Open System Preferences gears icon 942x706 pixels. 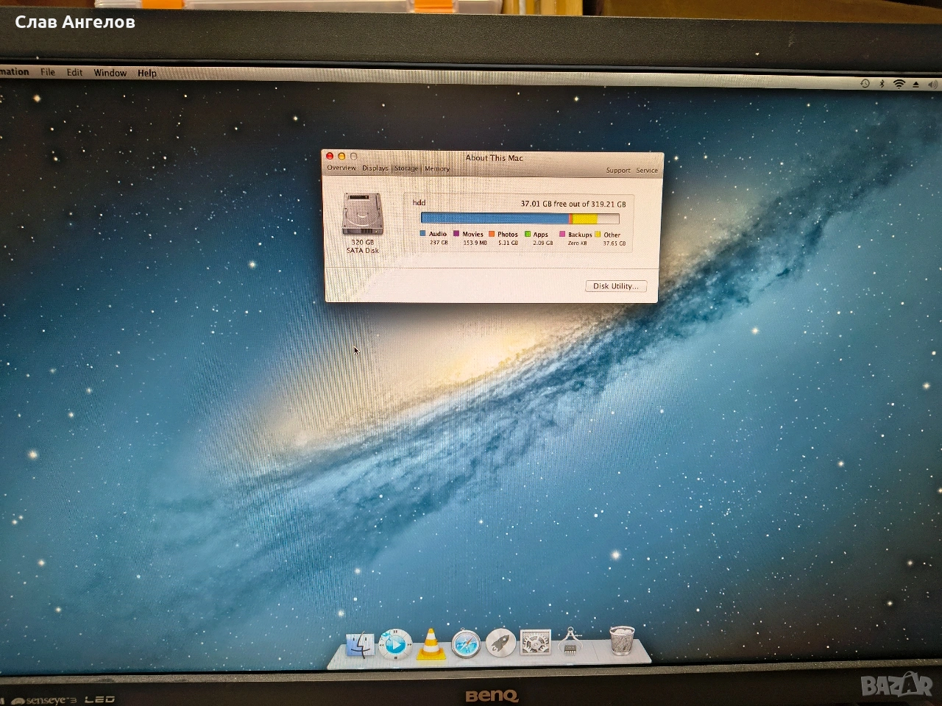tap(535, 643)
